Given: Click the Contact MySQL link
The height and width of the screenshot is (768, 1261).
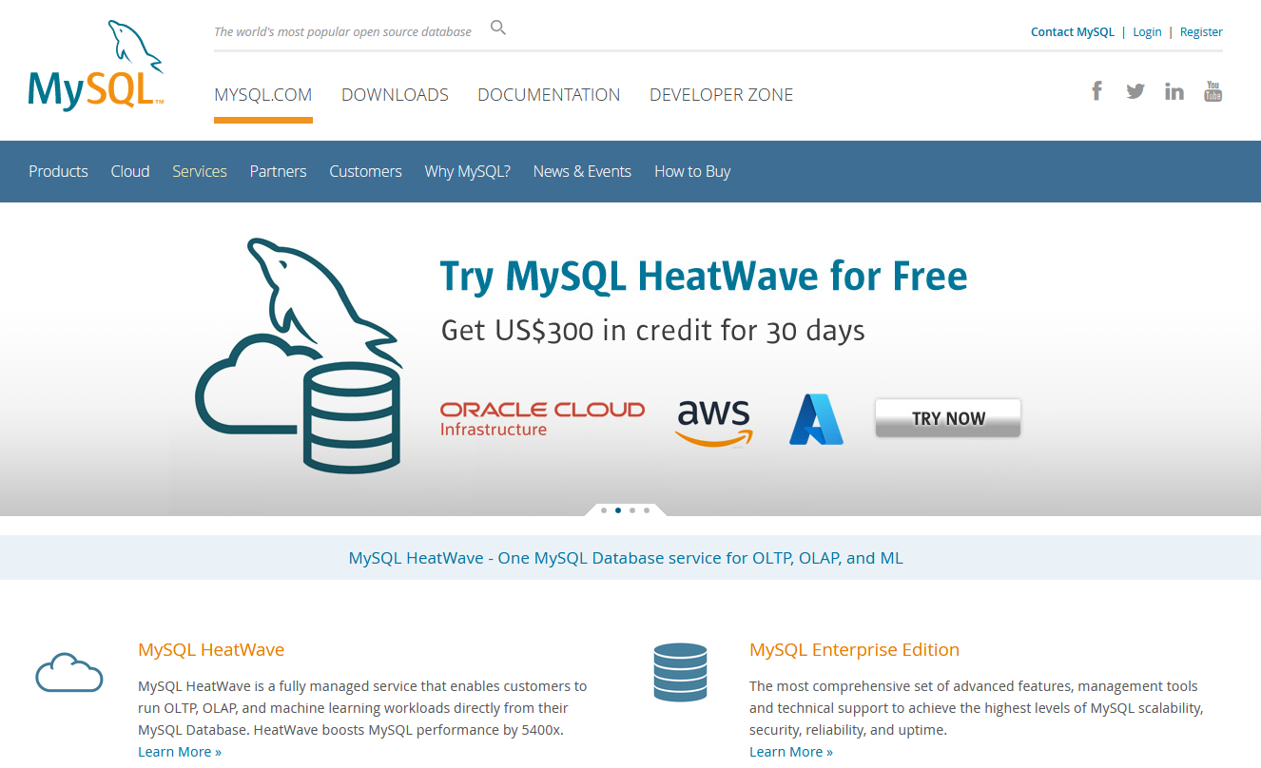Looking at the screenshot, I should (1073, 31).
